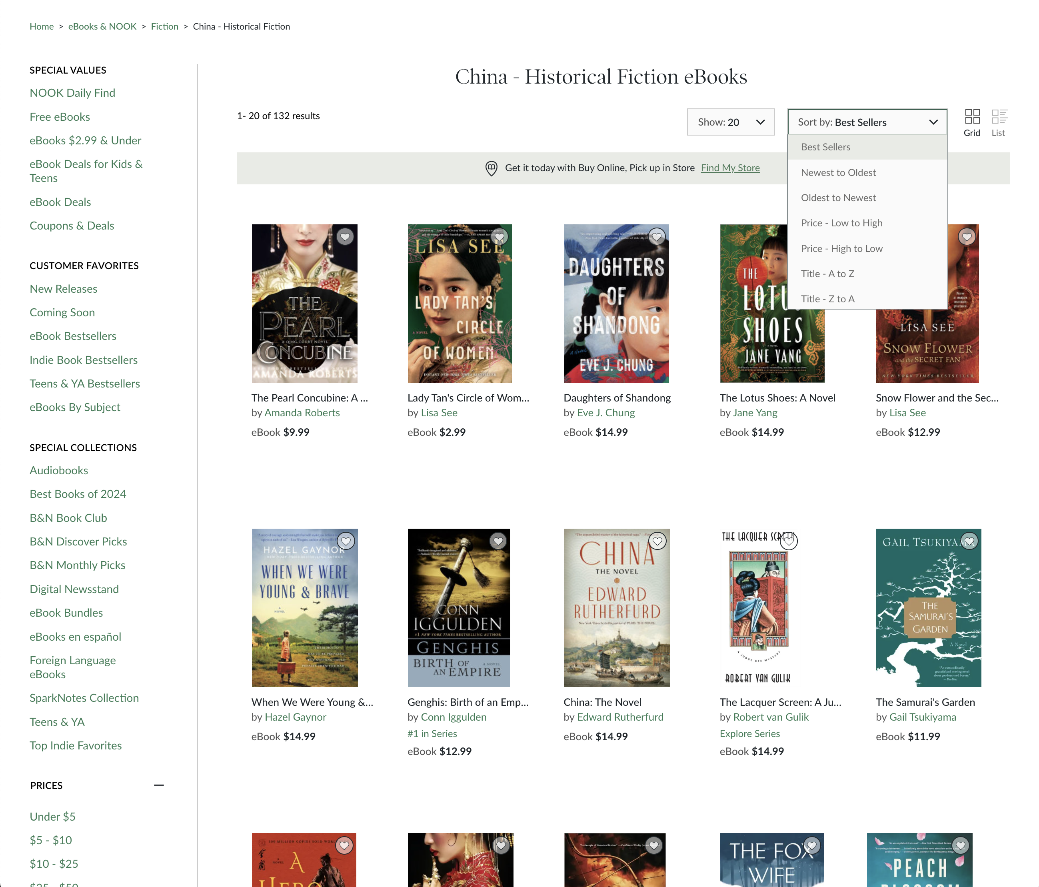Open Find My Store link
Screen dimensions: 1039x887
[x=730, y=168]
